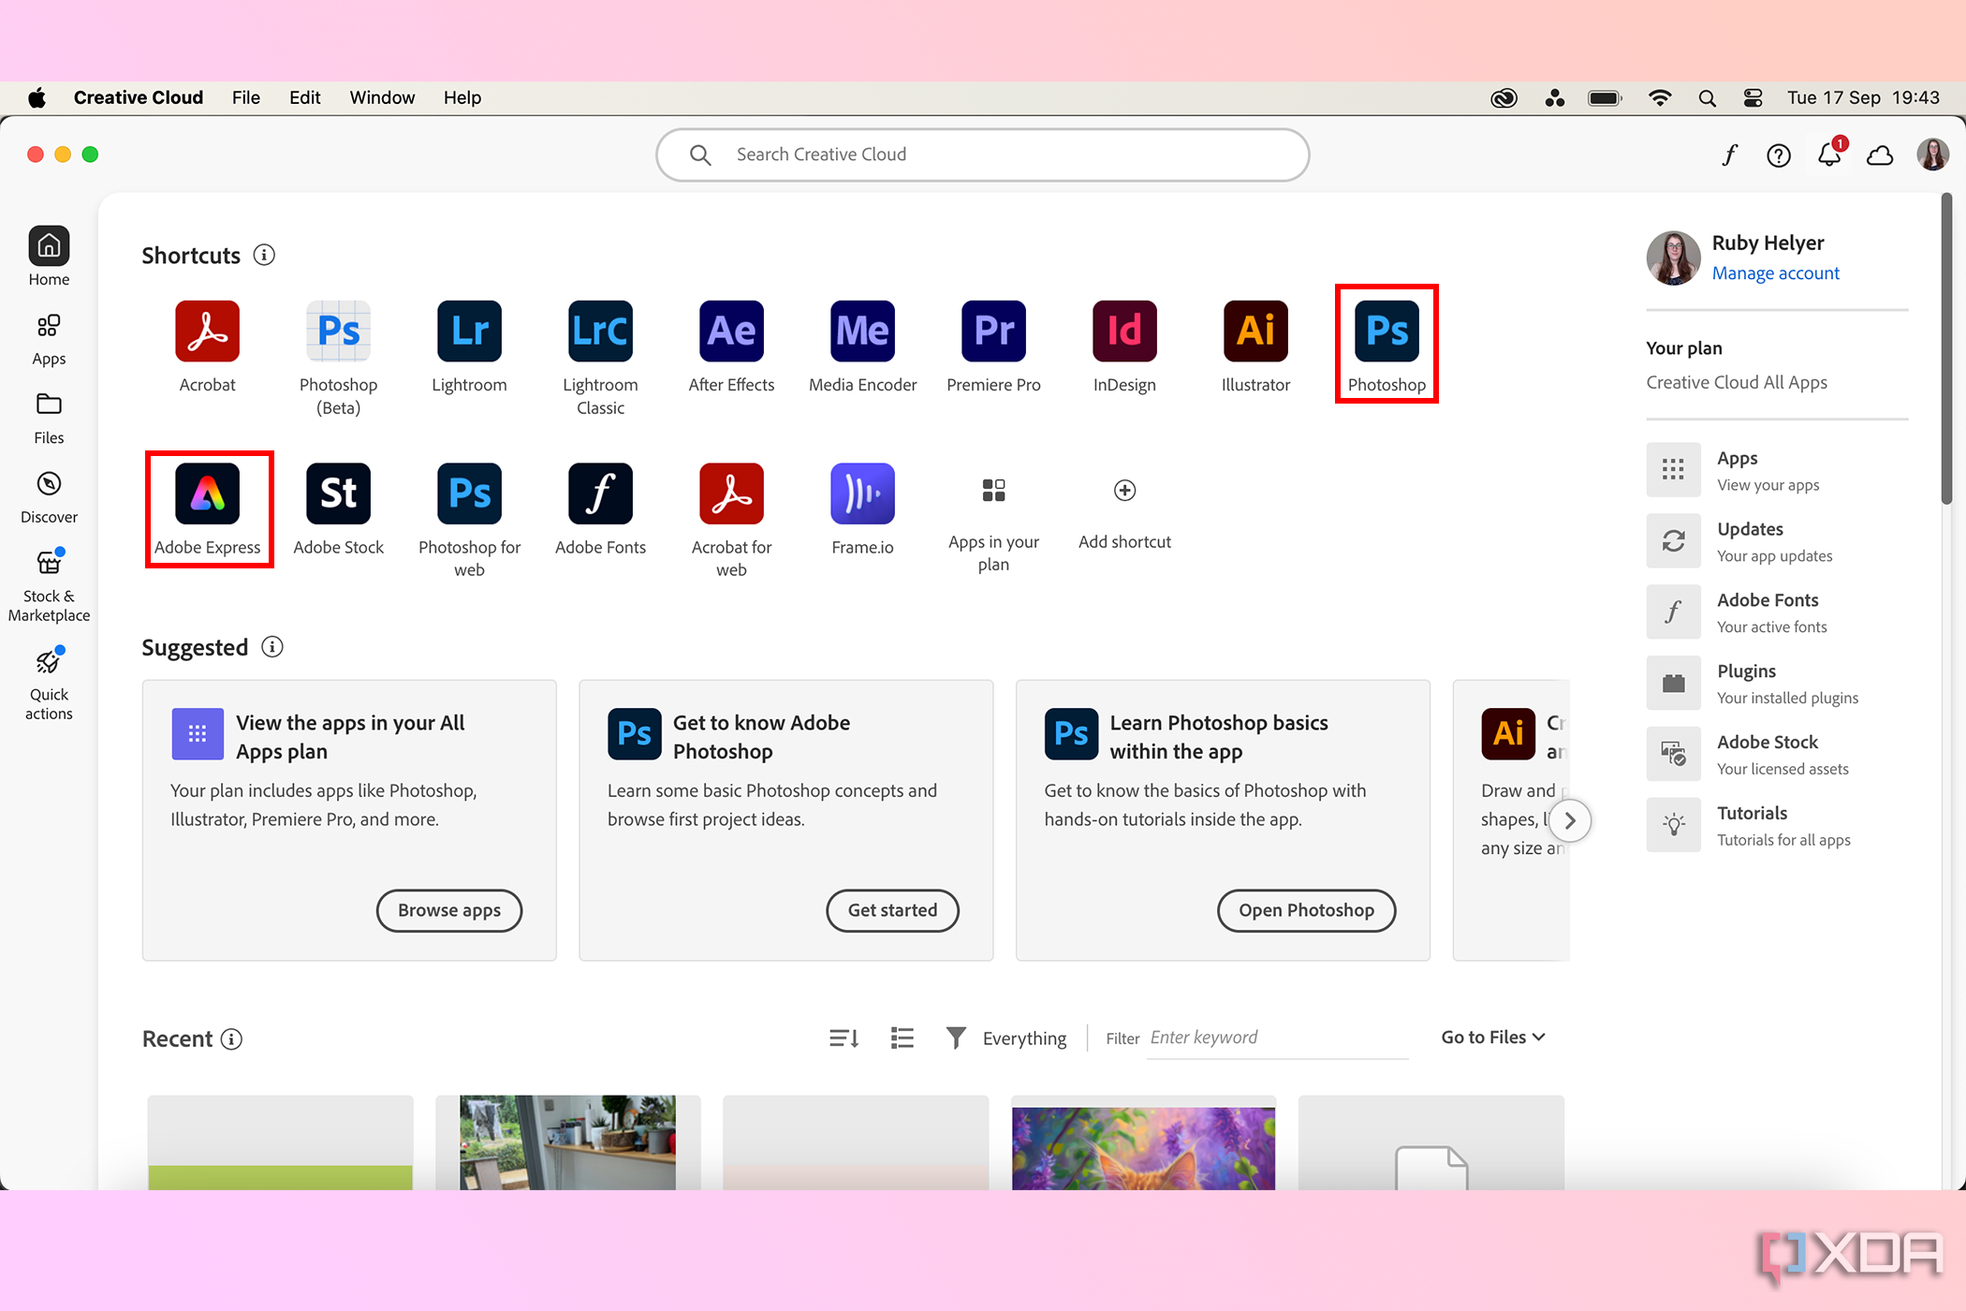Click Open Photoshop button

pos(1306,910)
